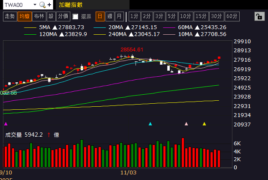Click inside the TWA00 symbol field
268x180 pixels.
[x=18, y=5]
